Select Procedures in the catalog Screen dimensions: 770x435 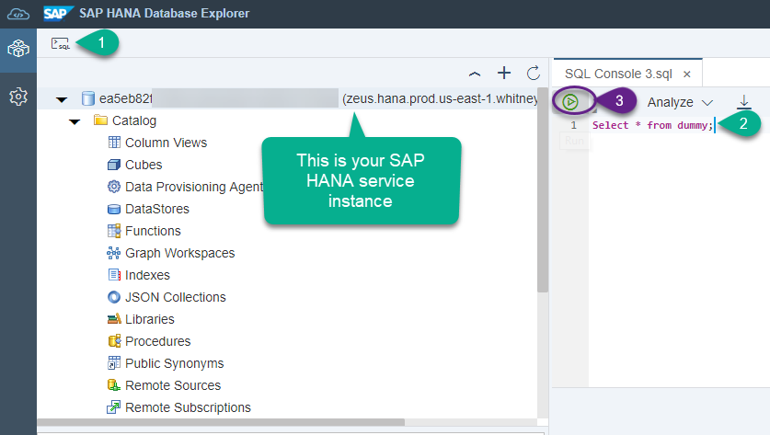(157, 342)
